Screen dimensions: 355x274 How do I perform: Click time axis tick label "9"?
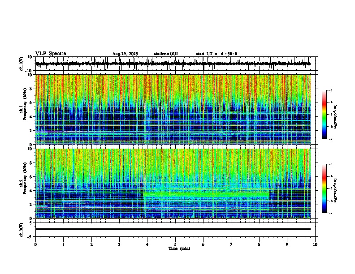click(x=287, y=244)
